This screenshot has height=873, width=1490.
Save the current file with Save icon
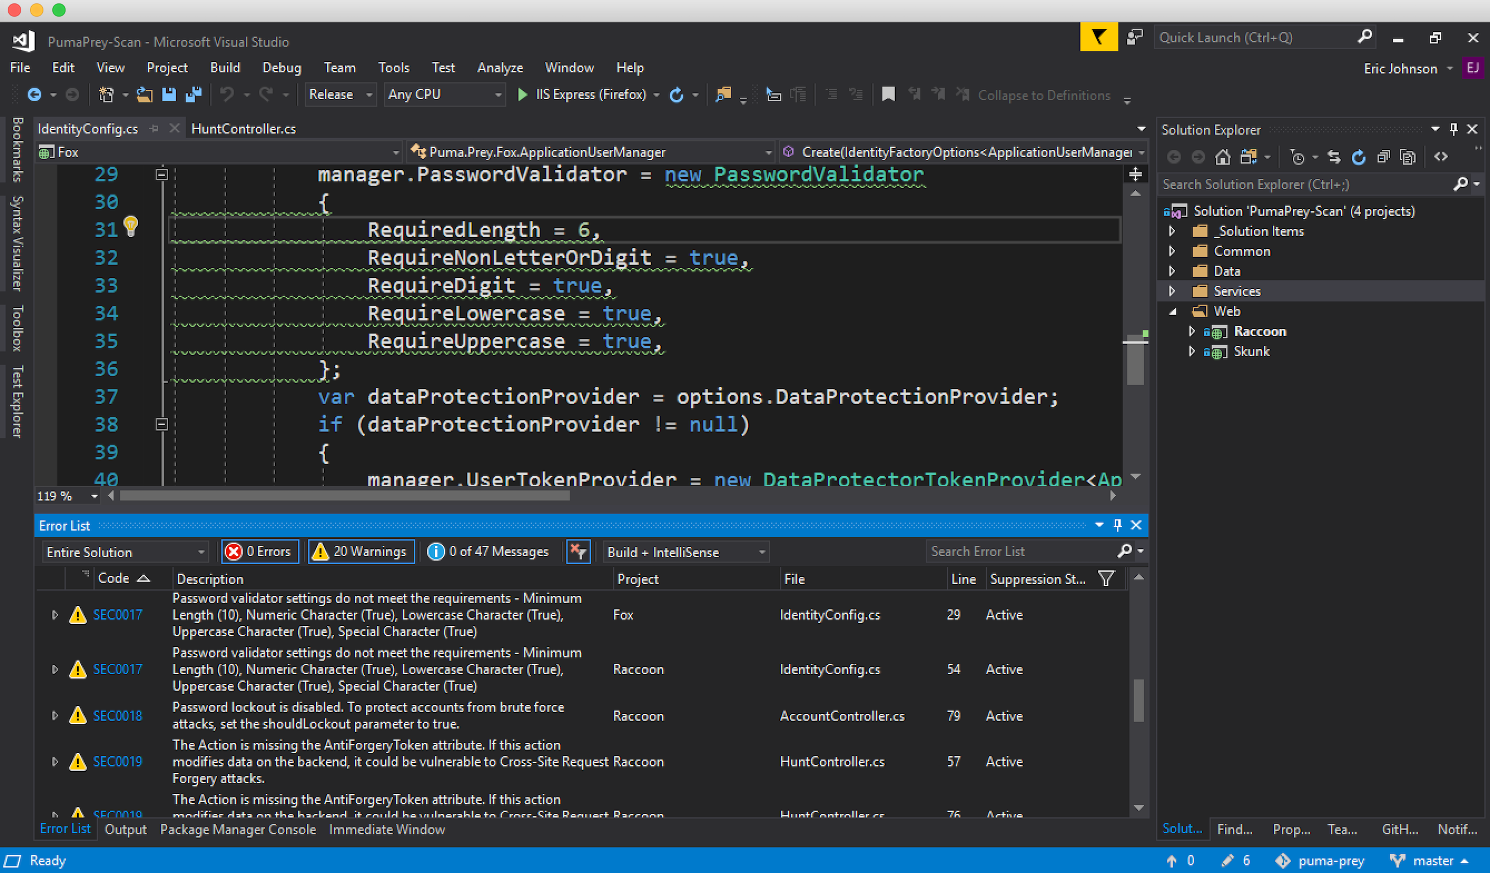(169, 95)
